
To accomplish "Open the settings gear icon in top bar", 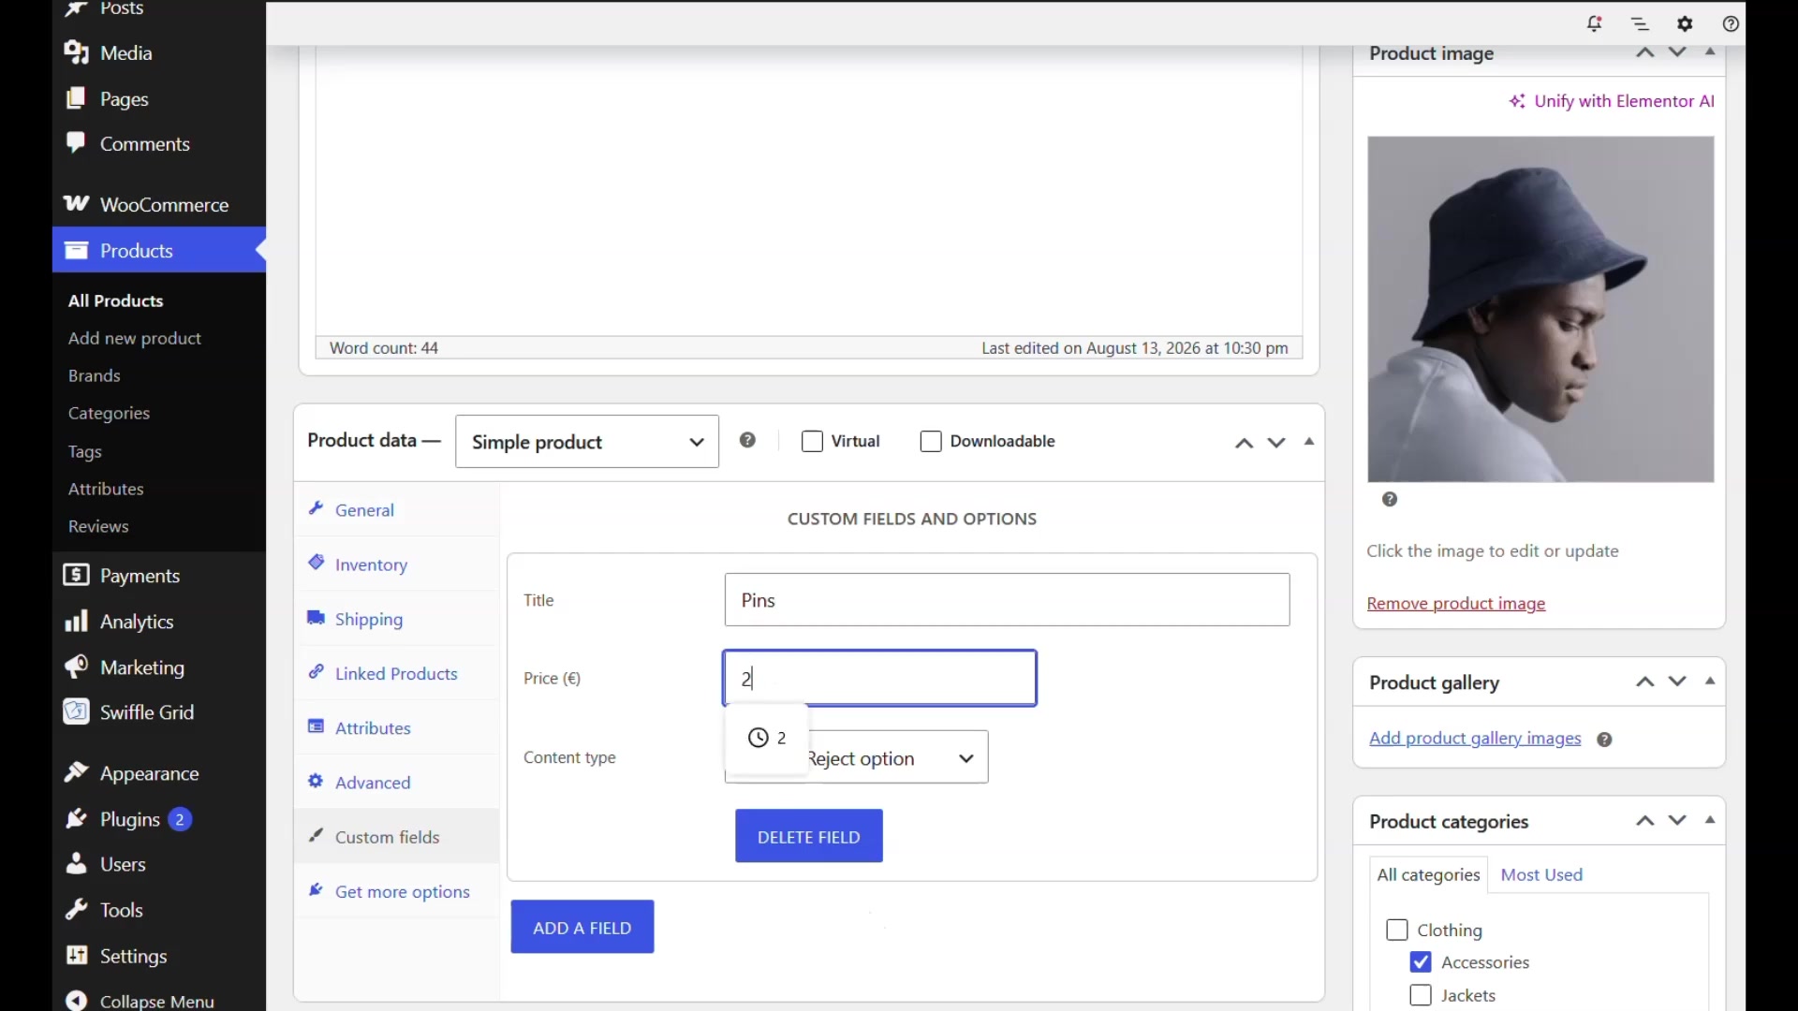I will pos(1685,23).
